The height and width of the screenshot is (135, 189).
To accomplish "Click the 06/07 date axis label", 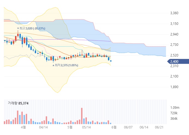I will coord(128,127).
